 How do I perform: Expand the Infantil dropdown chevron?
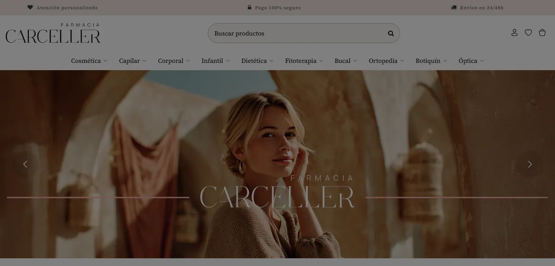tap(228, 61)
